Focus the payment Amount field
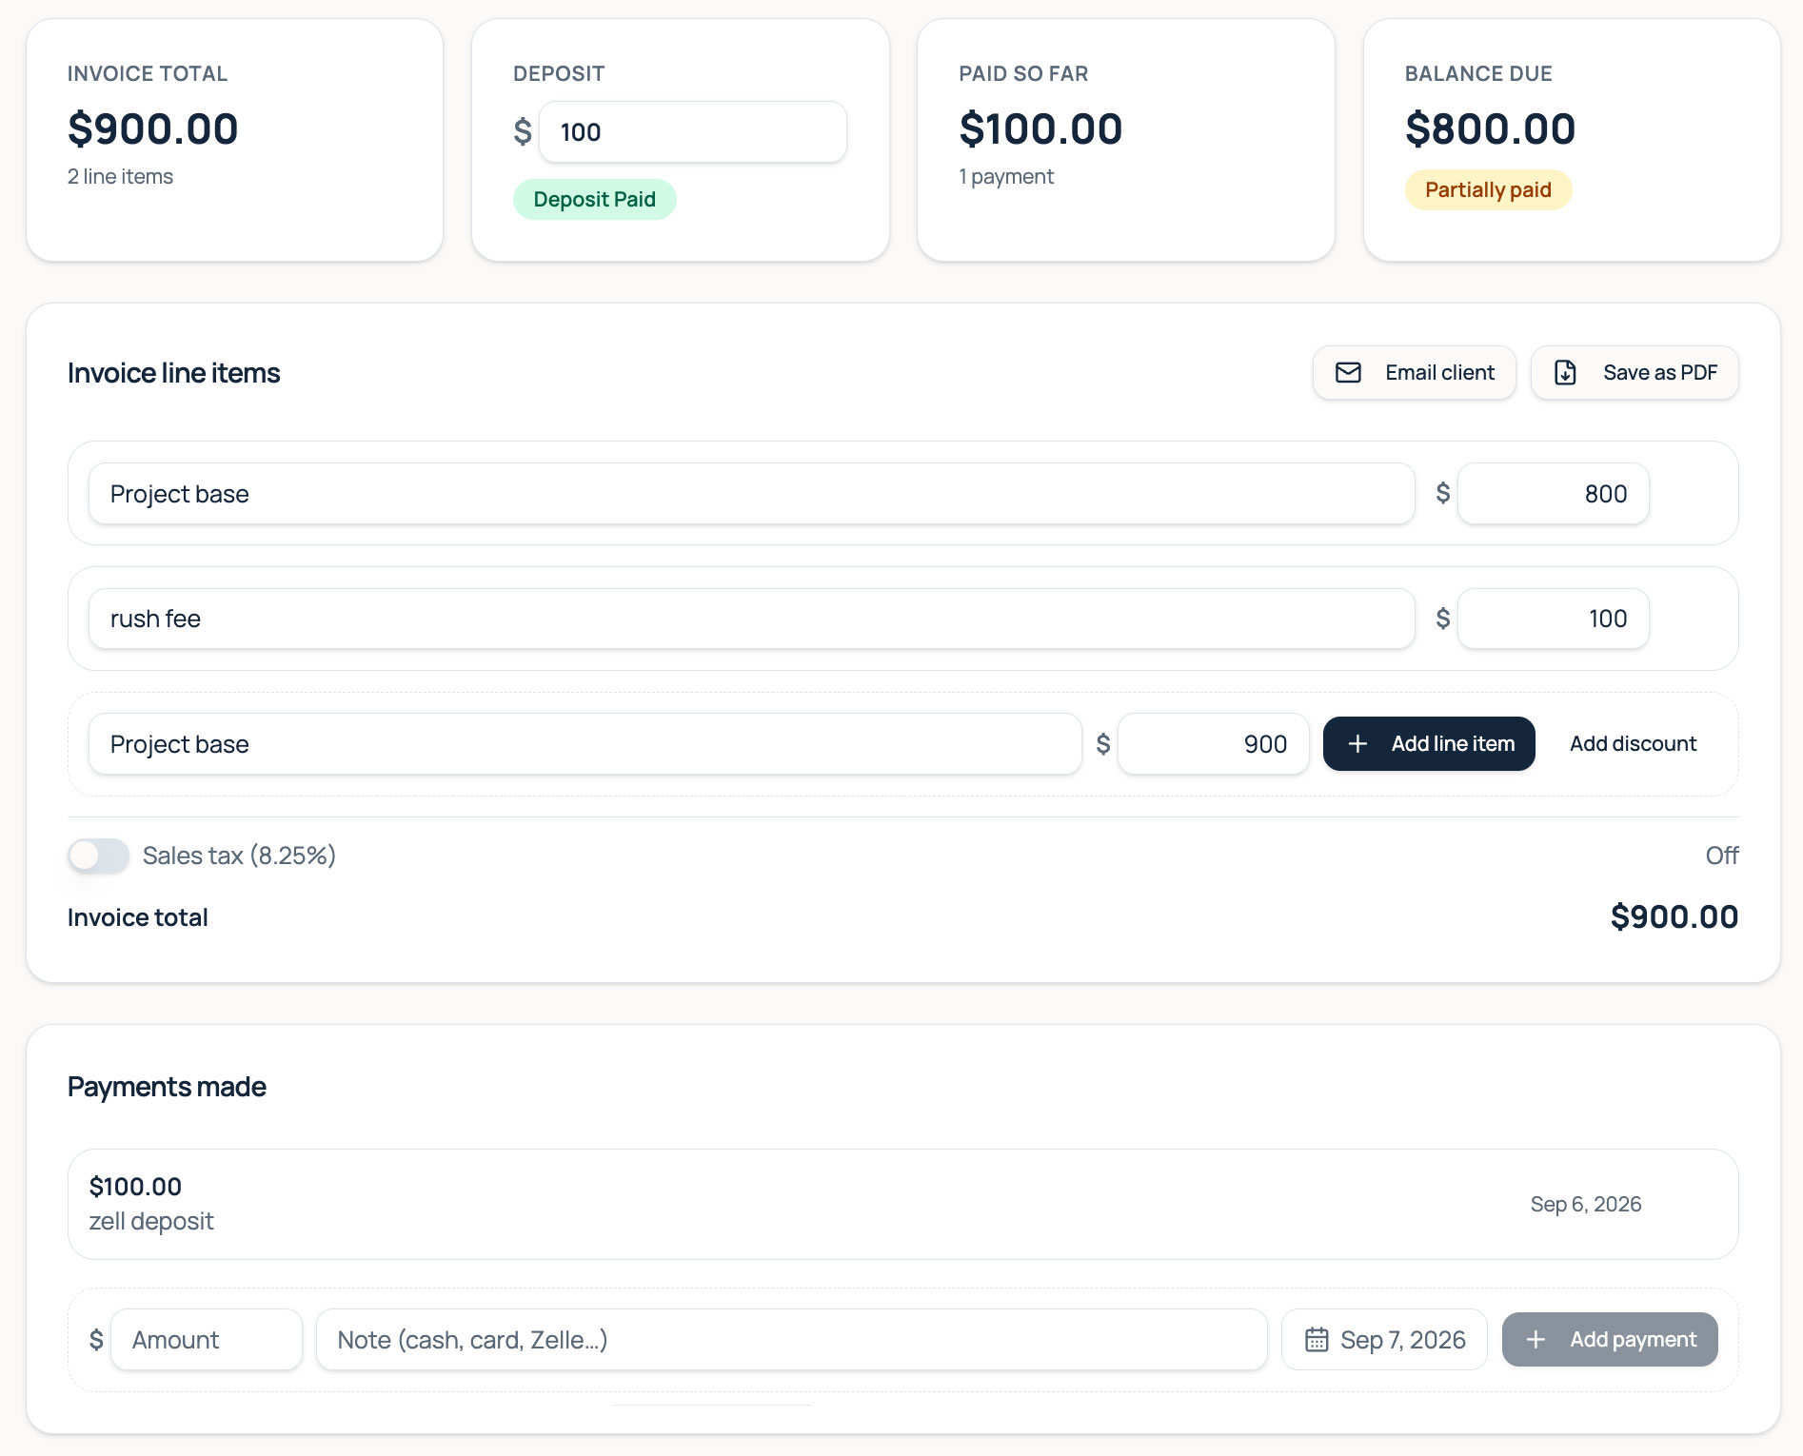 click(x=207, y=1340)
